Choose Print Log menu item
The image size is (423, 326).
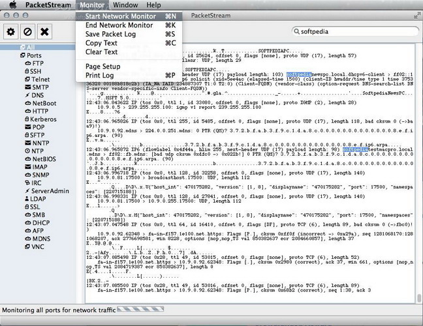tap(129, 76)
